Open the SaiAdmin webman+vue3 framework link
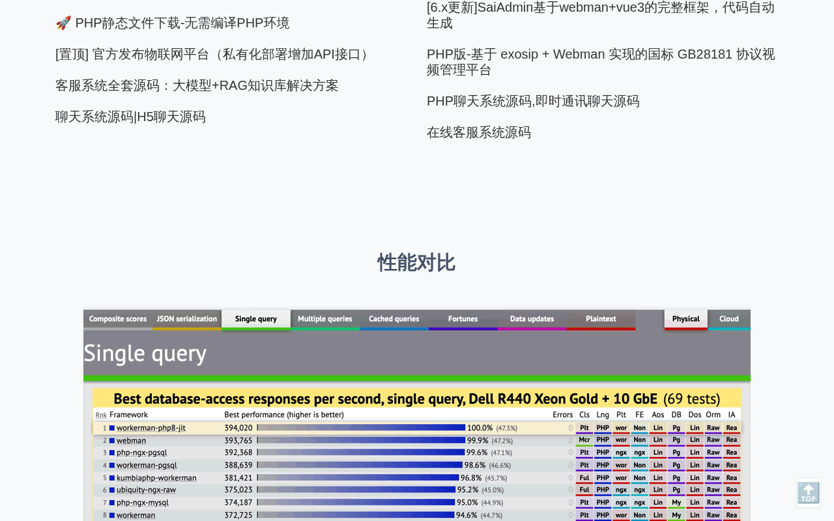Image resolution: width=834 pixels, height=521 pixels. pos(601,15)
